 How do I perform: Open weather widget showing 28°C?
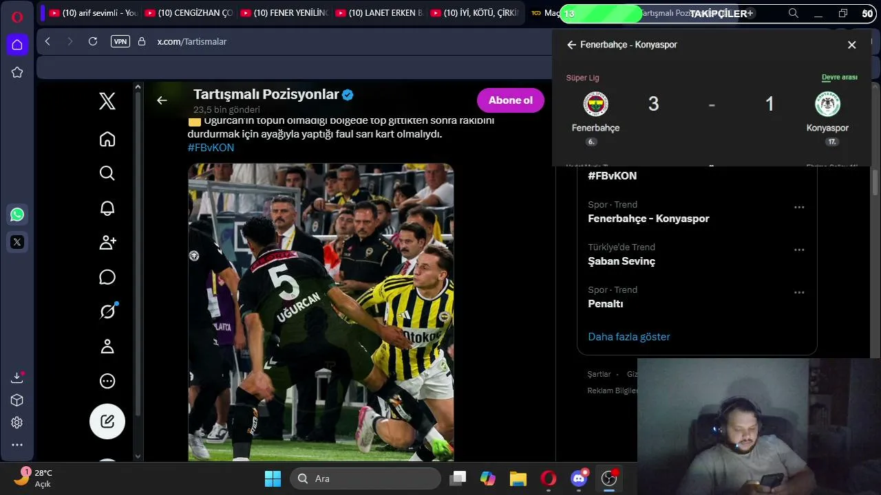pyautogui.click(x=34, y=478)
